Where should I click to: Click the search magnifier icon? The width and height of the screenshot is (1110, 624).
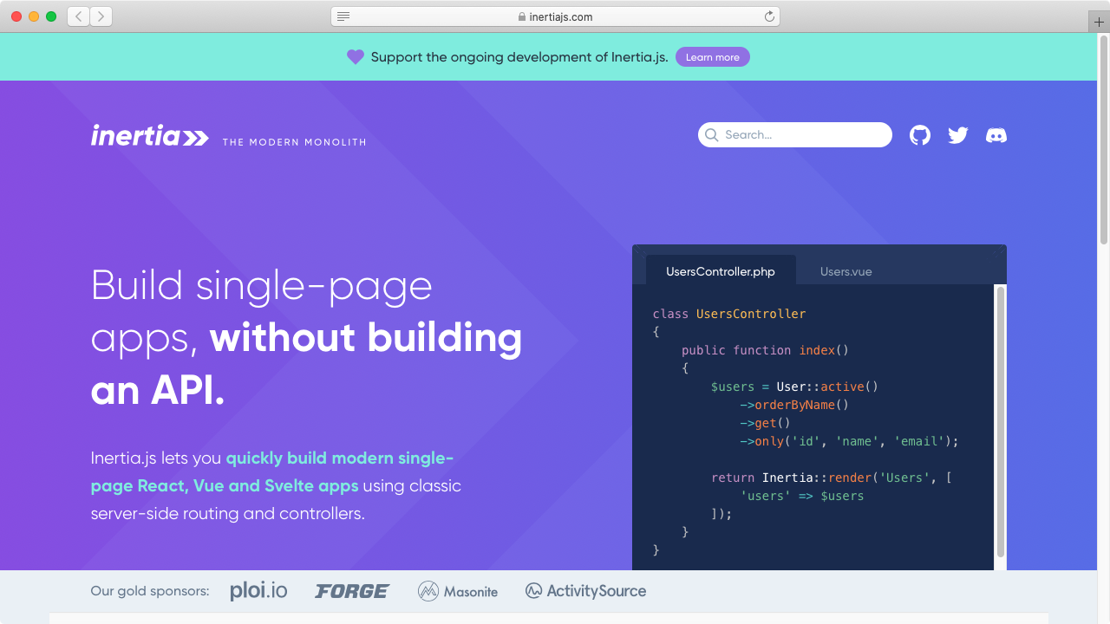click(711, 134)
